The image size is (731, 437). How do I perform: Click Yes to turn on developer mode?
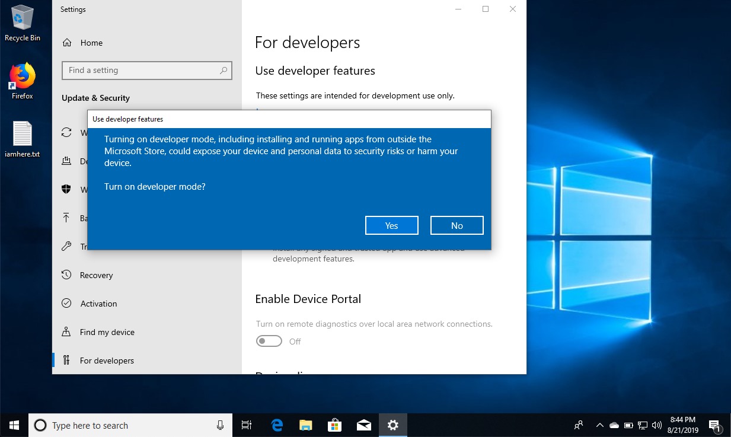pos(391,225)
